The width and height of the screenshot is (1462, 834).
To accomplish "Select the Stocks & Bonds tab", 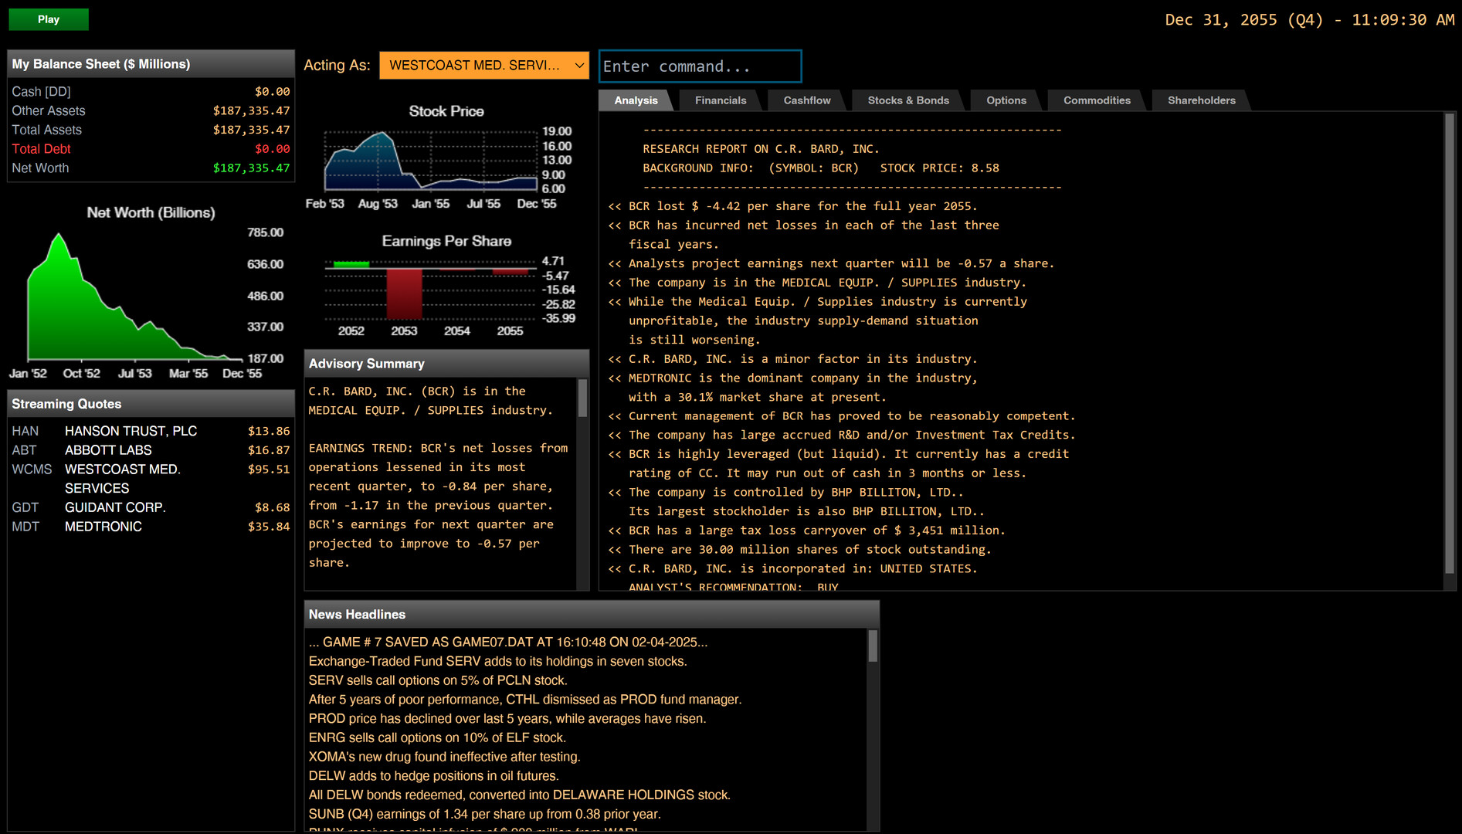I will (x=908, y=100).
